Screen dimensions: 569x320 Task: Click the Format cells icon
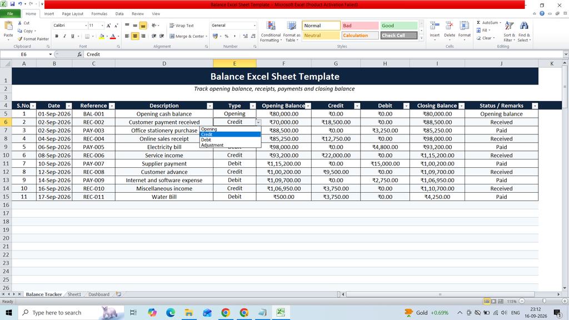[464, 27]
